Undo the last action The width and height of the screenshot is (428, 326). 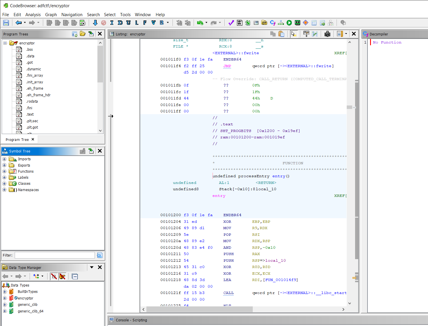click(201, 23)
